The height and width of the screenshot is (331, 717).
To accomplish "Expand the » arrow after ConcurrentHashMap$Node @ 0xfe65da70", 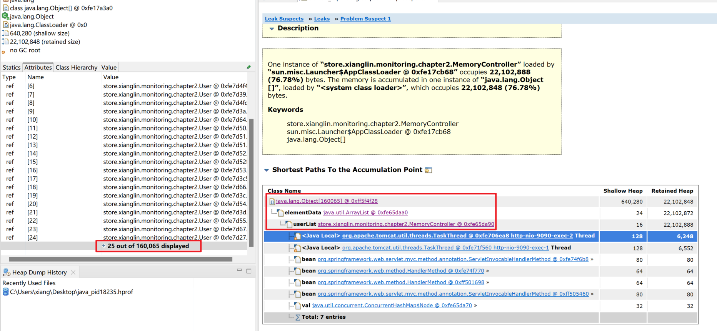I will (475, 306).
